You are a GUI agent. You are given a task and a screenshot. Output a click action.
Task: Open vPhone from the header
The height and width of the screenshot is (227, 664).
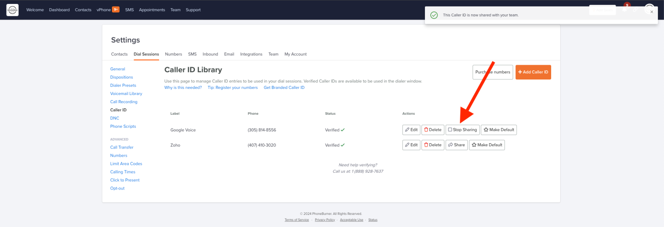click(104, 10)
